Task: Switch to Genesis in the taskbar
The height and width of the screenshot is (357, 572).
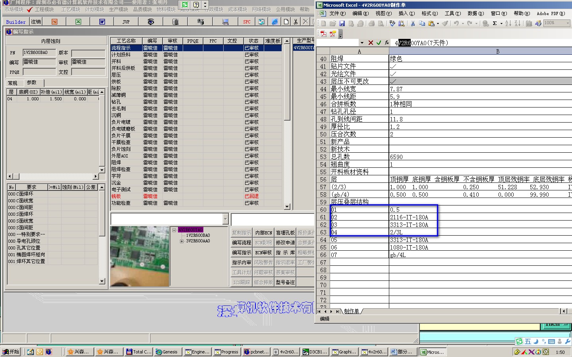Action: coord(168,352)
